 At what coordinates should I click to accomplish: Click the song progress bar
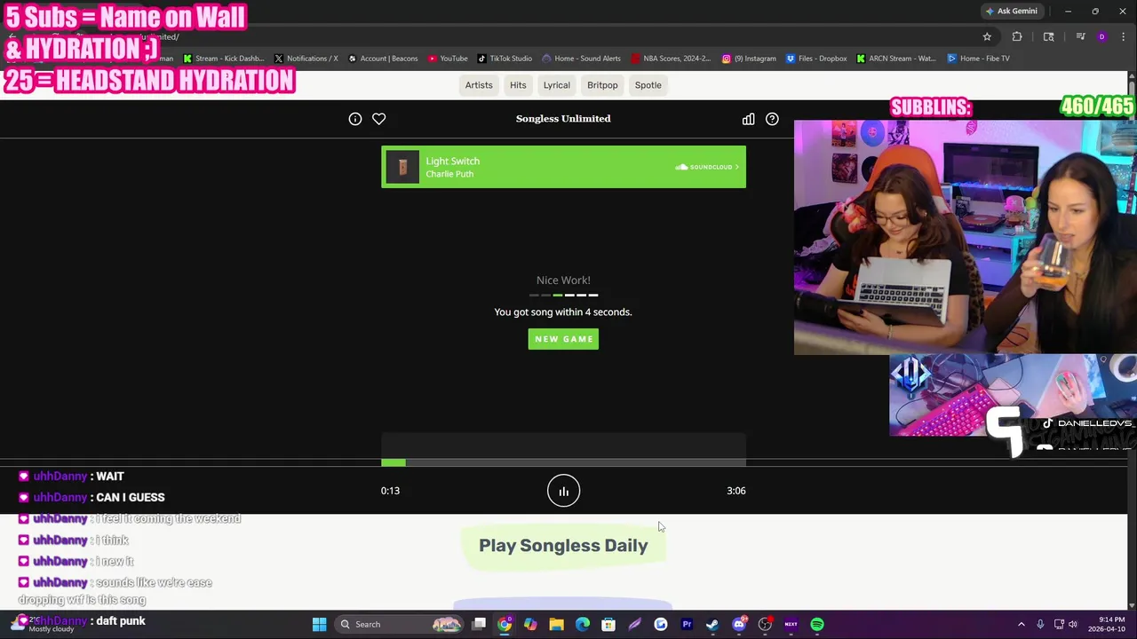pyautogui.click(x=563, y=462)
